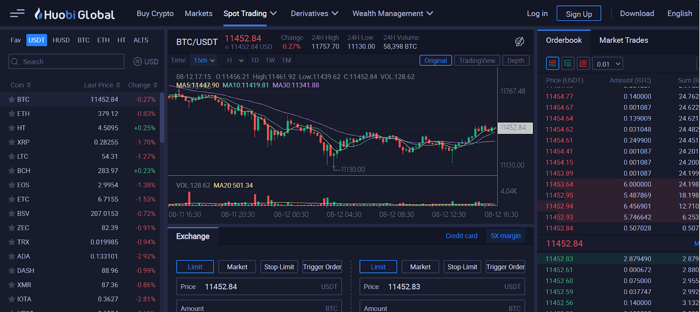Screen dimensions: 700x312
Task: Open the H hourly interval dropdown
Action: pyautogui.click(x=235, y=60)
